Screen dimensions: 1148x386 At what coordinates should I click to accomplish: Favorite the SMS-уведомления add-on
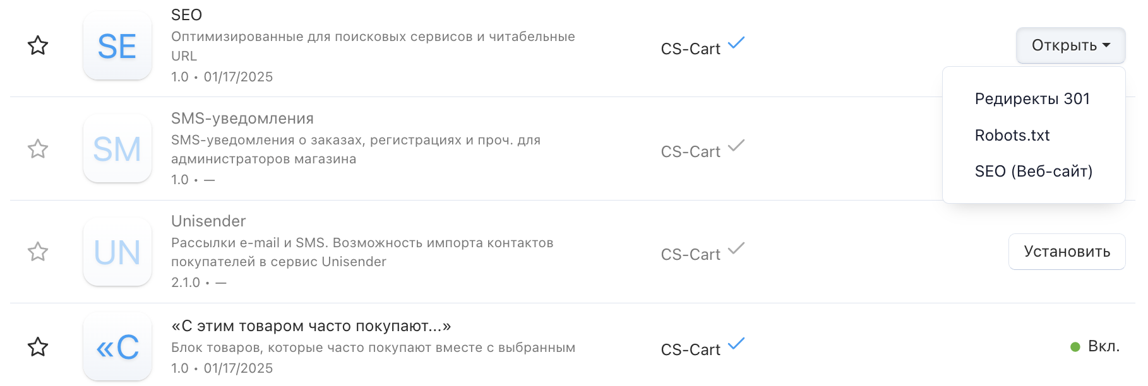pyautogui.click(x=38, y=149)
